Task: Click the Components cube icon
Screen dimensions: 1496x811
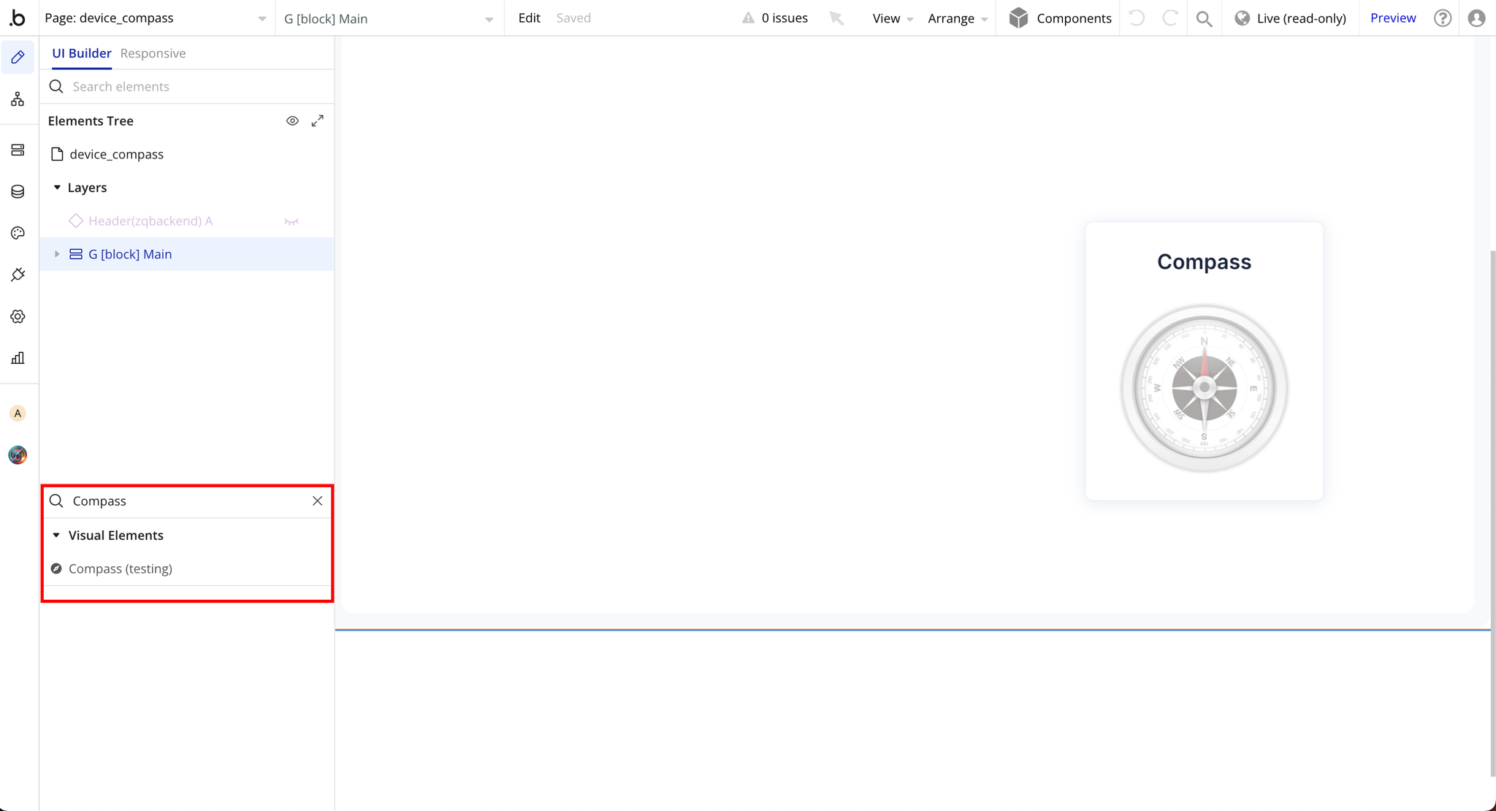Action: click(1018, 18)
